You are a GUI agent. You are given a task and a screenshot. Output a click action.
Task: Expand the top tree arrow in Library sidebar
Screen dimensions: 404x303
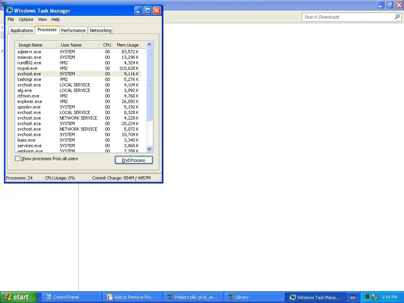pyautogui.click(x=2, y=27)
